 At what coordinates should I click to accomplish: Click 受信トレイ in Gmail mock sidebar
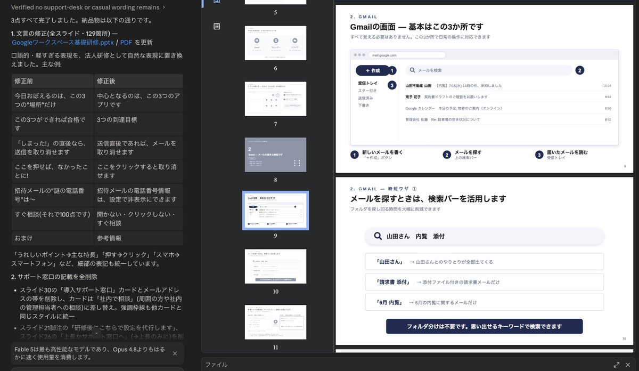367,83
